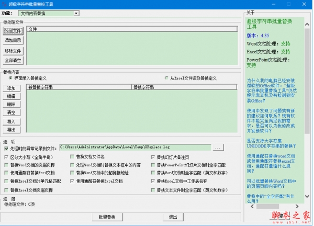Click the app icon in title bar
Image resolution: width=314 pixels, height=226 pixels.
click(x=4, y=4)
